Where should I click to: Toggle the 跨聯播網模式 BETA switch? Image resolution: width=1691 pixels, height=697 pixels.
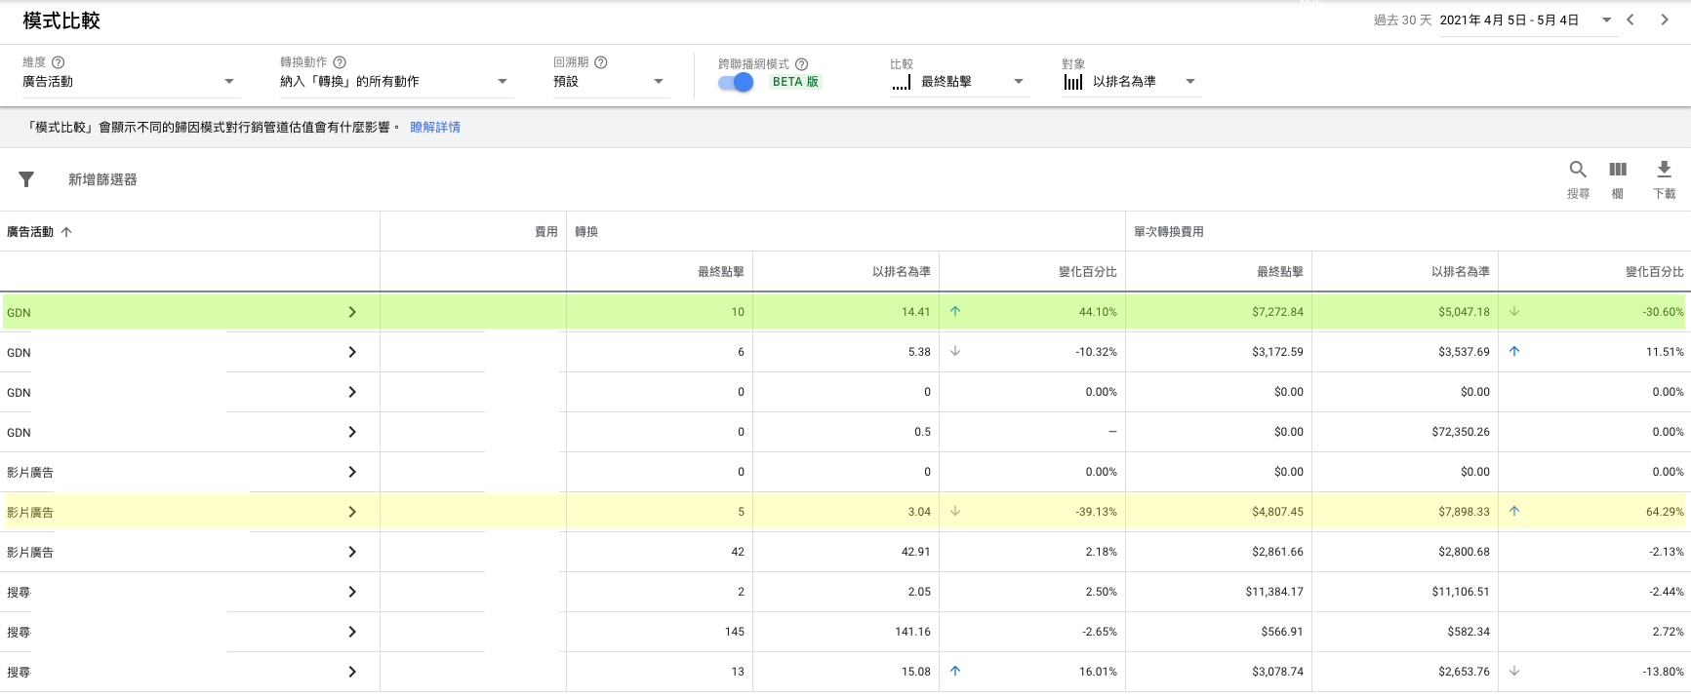(736, 83)
